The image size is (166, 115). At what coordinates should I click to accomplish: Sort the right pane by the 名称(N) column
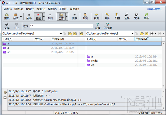click(x=102, y=39)
